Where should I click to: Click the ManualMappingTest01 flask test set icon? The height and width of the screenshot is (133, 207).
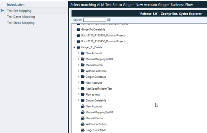[83, 112]
